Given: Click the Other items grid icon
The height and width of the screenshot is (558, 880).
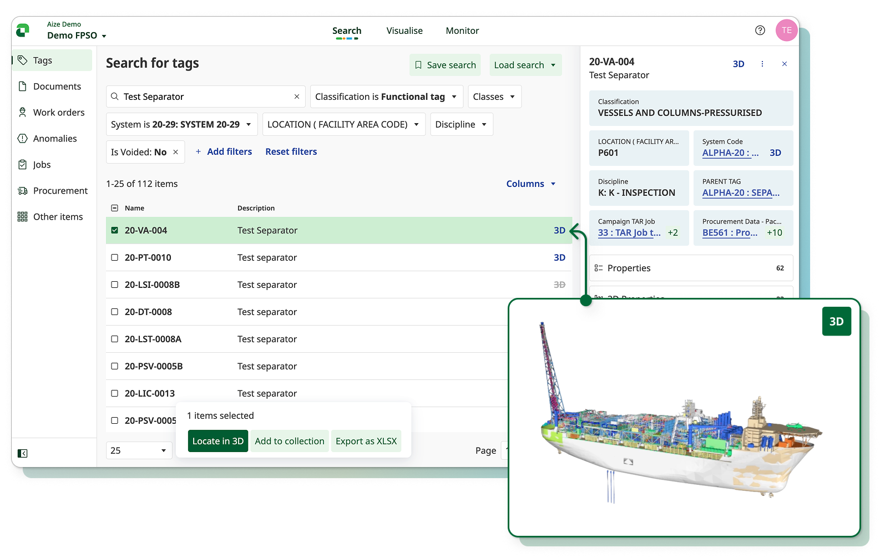Looking at the screenshot, I should tap(23, 217).
